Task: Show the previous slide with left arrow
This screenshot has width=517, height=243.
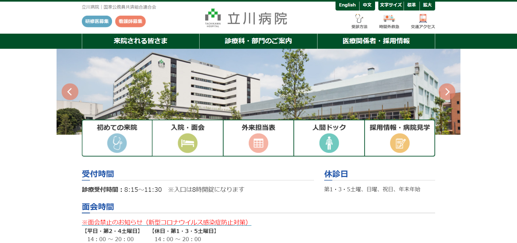Action: [70, 92]
